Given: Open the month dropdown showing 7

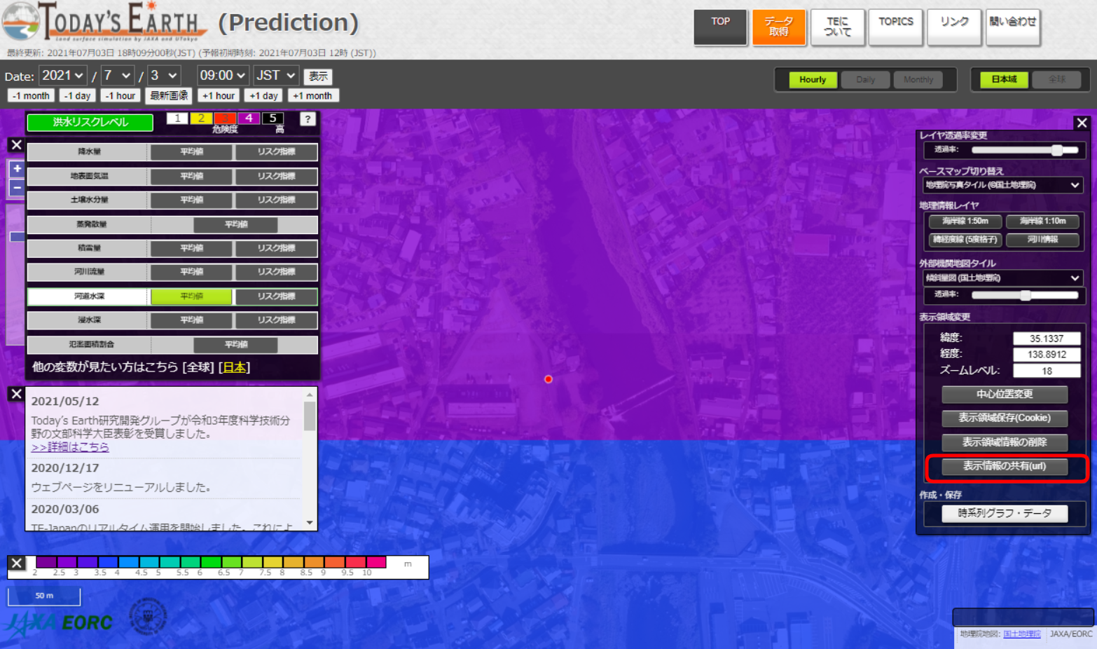Looking at the screenshot, I should 118,75.
